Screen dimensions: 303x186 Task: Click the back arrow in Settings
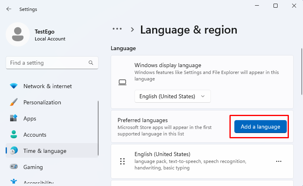(9, 9)
